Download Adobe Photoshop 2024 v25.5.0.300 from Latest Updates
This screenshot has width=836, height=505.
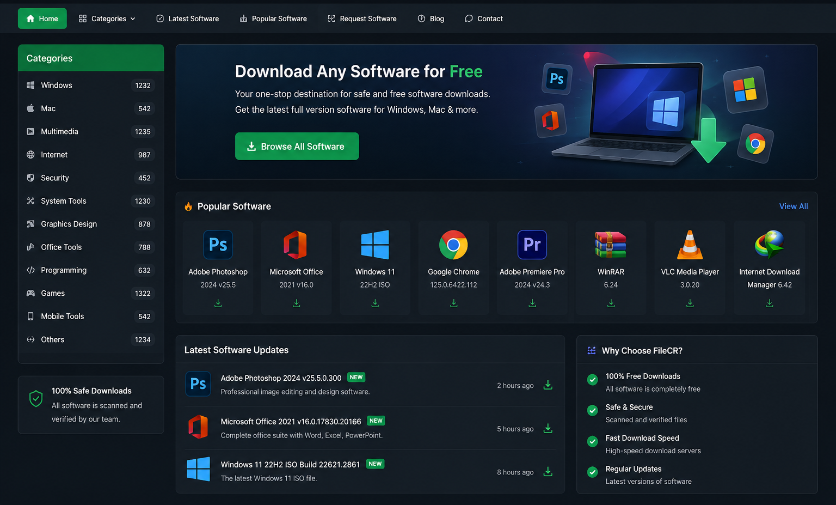coord(548,385)
